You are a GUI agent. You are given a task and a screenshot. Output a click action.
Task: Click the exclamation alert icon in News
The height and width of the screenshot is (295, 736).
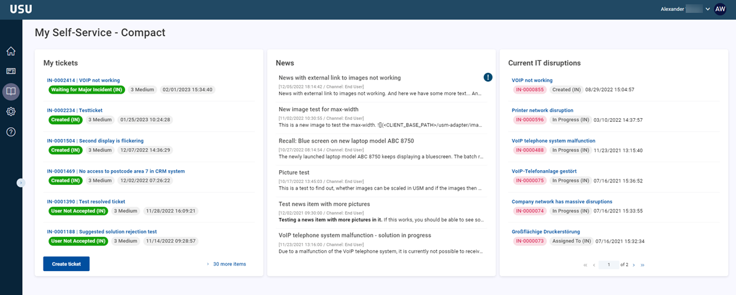[x=488, y=77]
